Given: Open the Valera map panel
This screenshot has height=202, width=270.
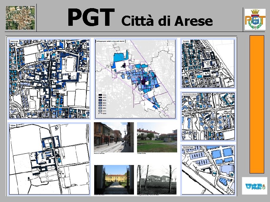Looking at the screenshot, I should click(49, 159).
